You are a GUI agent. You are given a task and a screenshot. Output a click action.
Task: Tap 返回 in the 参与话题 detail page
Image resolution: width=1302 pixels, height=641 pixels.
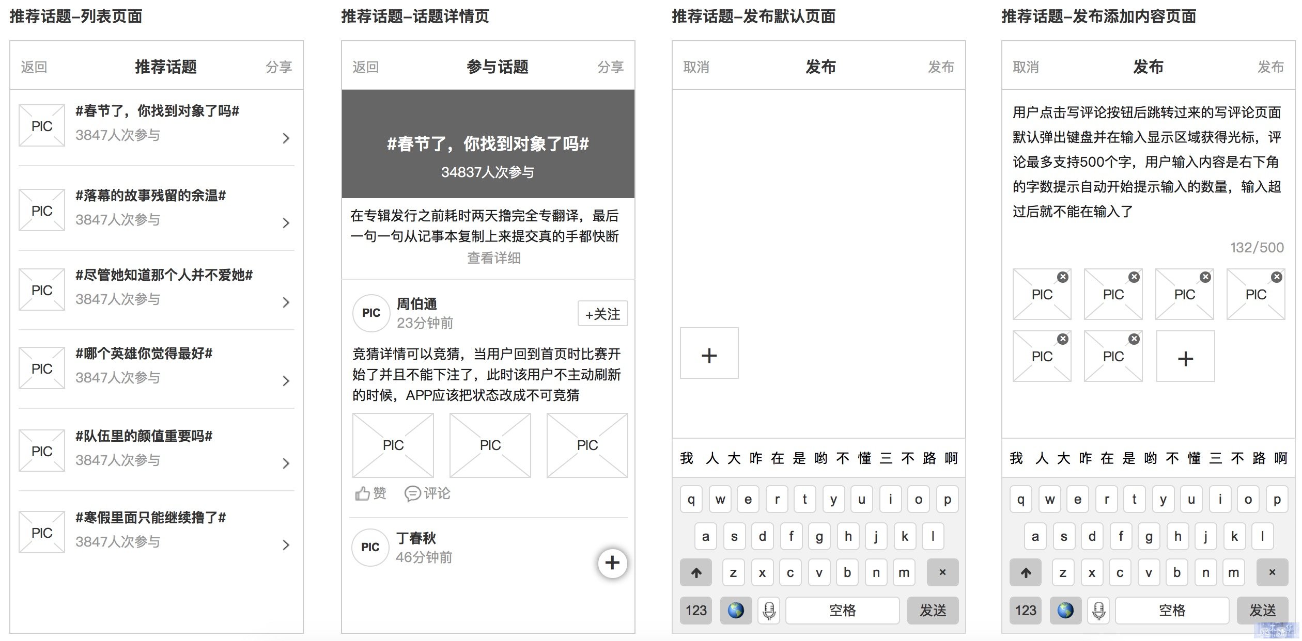[x=366, y=67]
